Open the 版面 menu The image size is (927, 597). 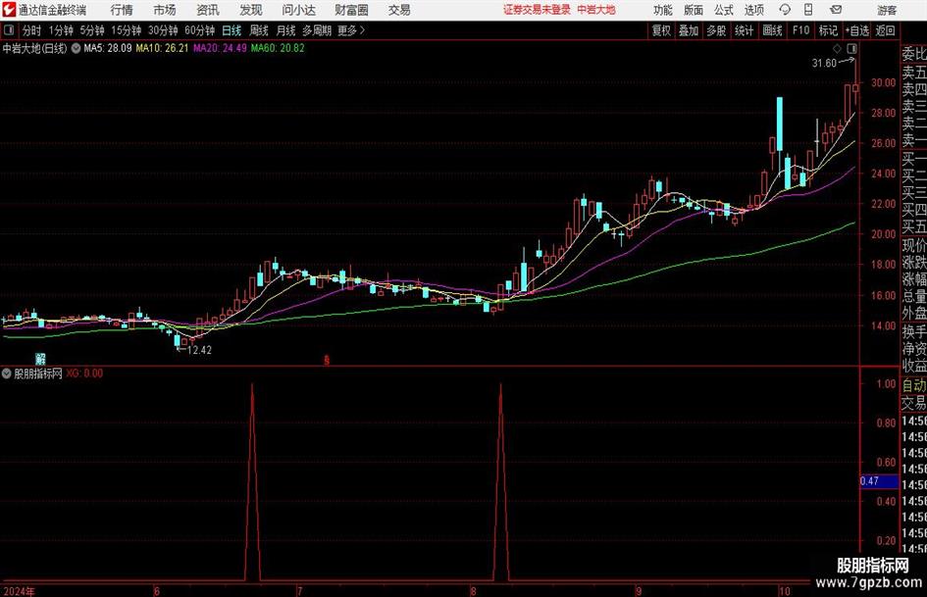tap(694, 10)
